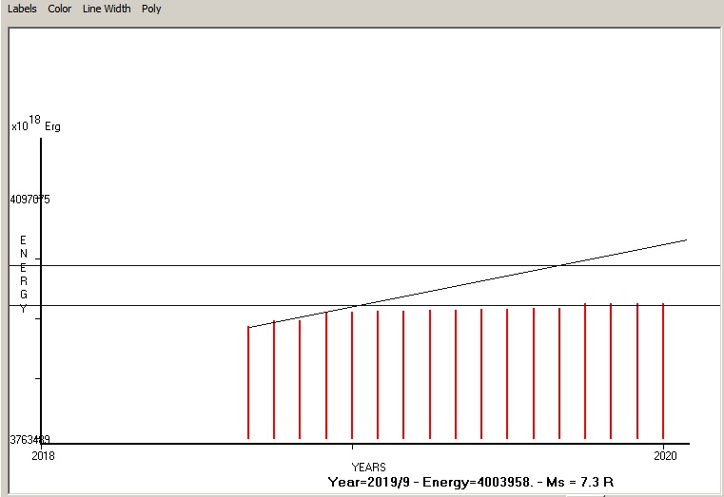Image resolution: width=724 pixels, height=497 pixels.
Task: Pick the leftmost red energy bar
Action: [x=248, y=385]
